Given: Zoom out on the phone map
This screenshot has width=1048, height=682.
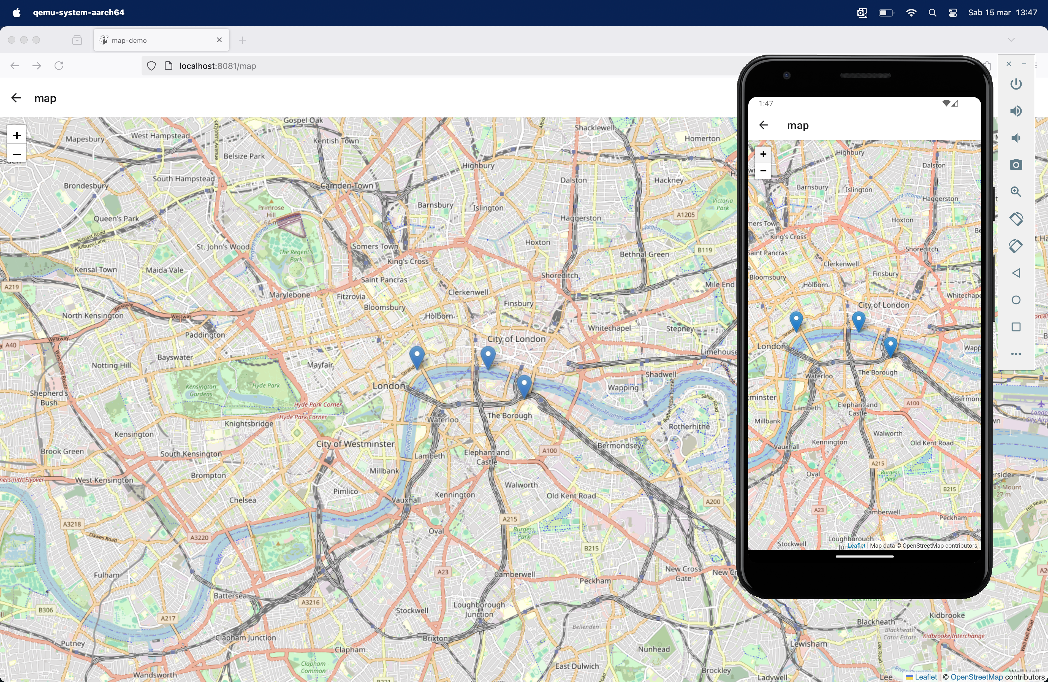Looking at the screenshot, I should coord(763,170).
